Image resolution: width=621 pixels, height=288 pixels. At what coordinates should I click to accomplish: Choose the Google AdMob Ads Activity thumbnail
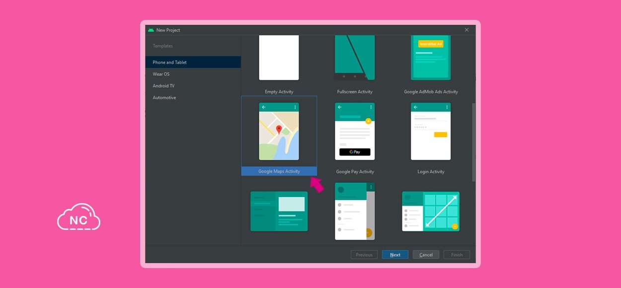431,57
